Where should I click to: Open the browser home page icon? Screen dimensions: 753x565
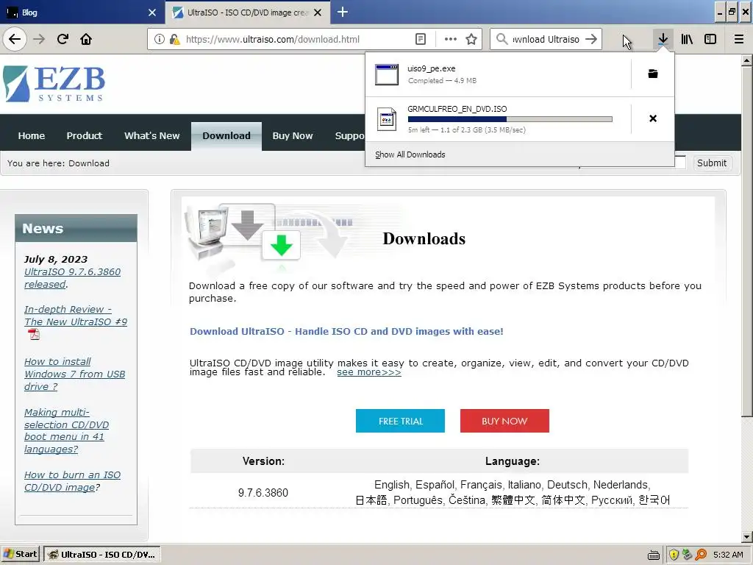[86, 39]
